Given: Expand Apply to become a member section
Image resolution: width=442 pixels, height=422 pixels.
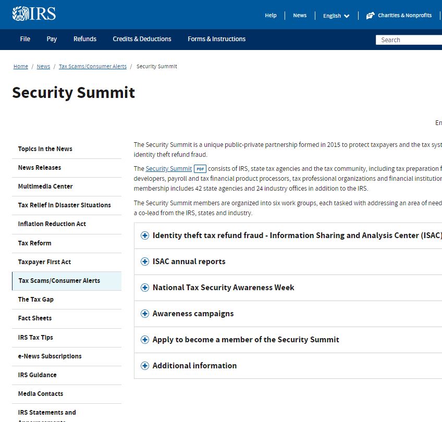Looking at the screenshot, I should point(288,340).
